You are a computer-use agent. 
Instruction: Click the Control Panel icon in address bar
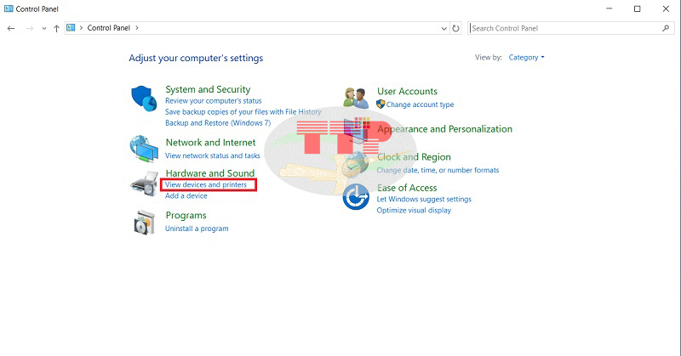(71, 28)
